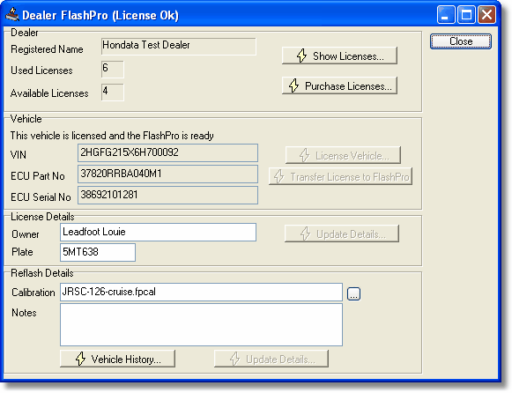Click the Available Licenses label
Viewport: 512px width, 393px height.
pos(49,93)
